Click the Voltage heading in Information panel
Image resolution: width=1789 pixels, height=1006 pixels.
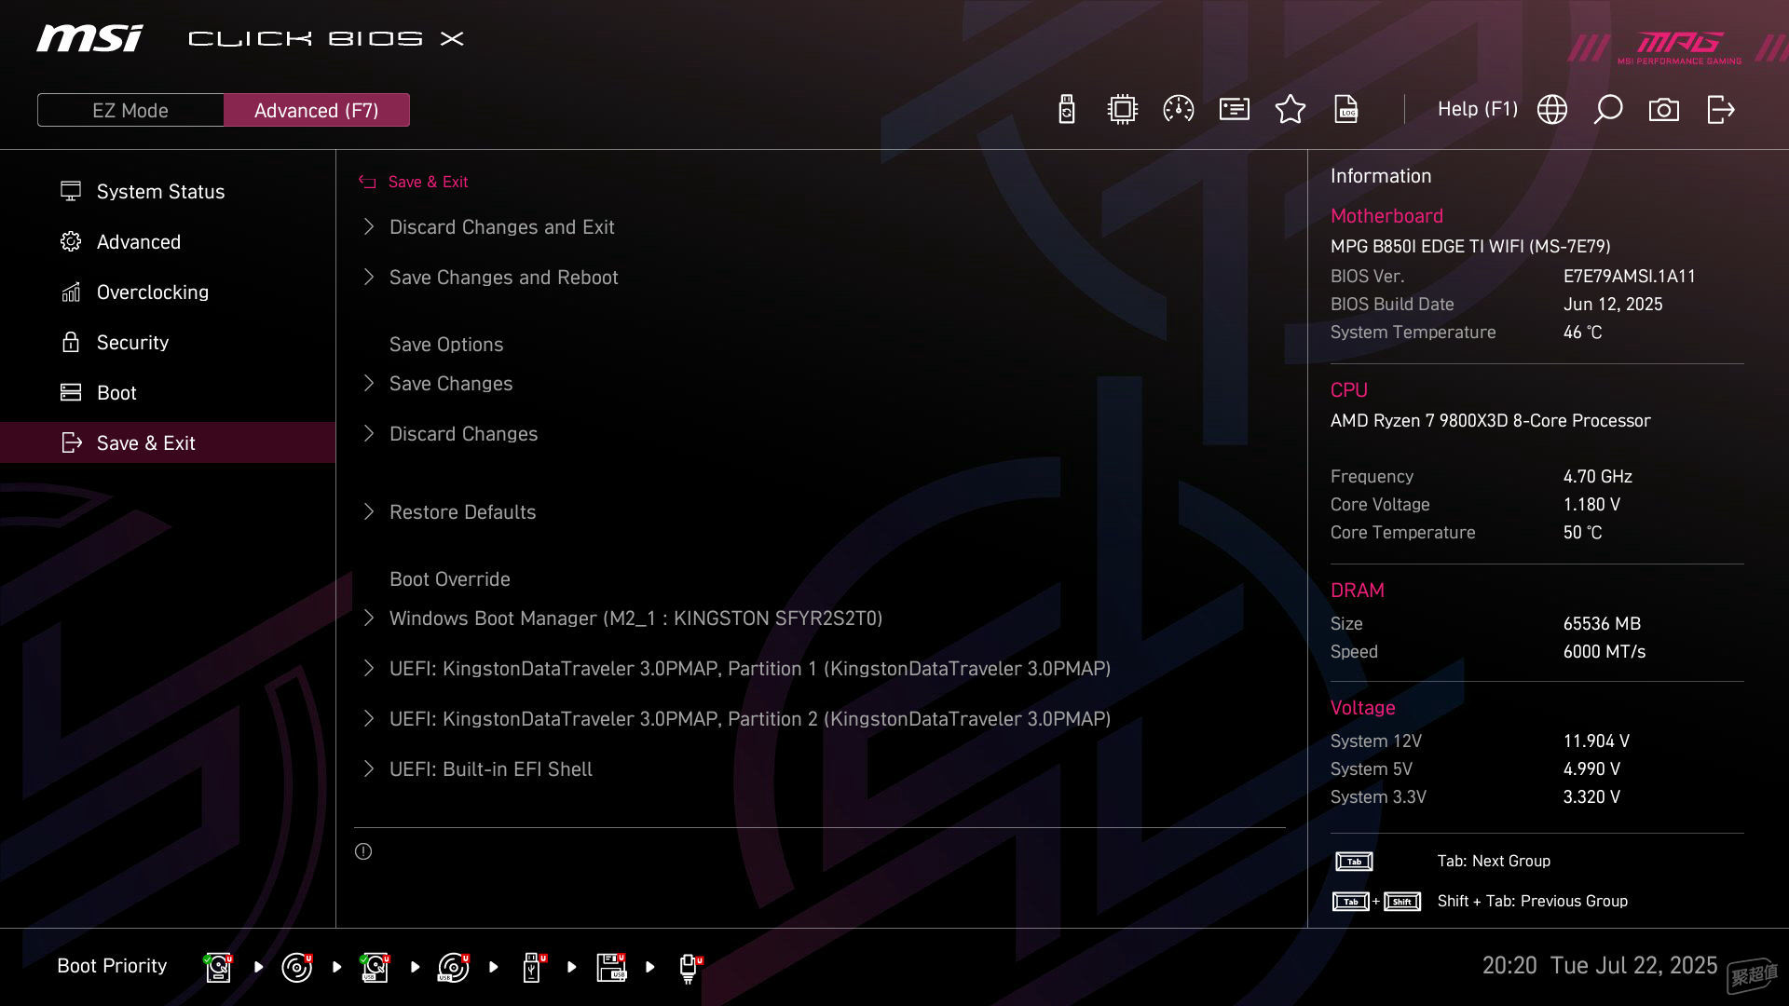coord(1362,708)
